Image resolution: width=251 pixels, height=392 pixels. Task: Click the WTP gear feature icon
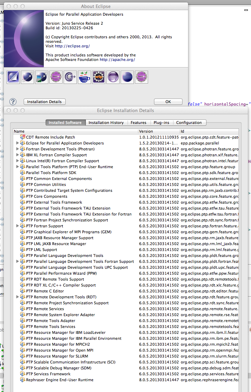pos(99,77)
